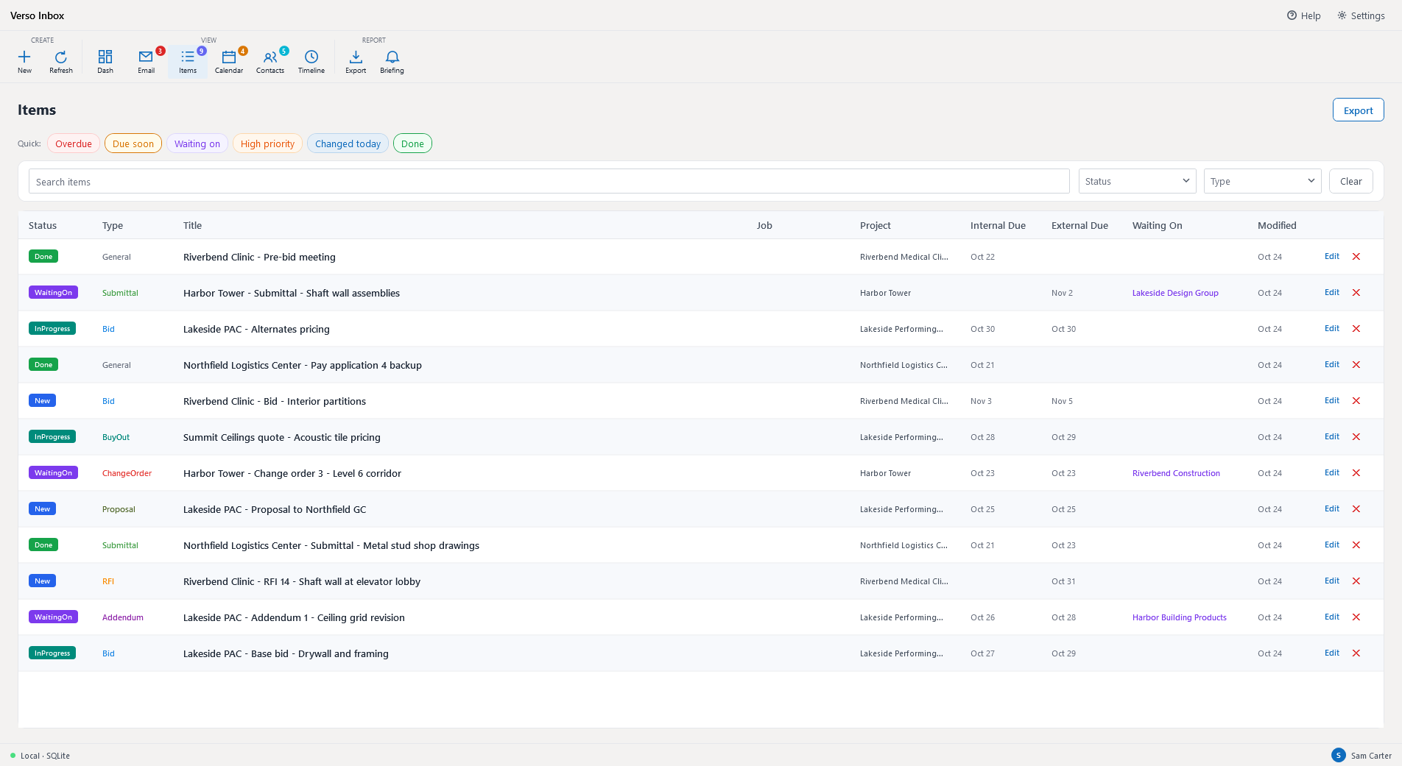Open the Dash view icon
This screenshot has width=1402, height=766.
click(x=105, y=57)
